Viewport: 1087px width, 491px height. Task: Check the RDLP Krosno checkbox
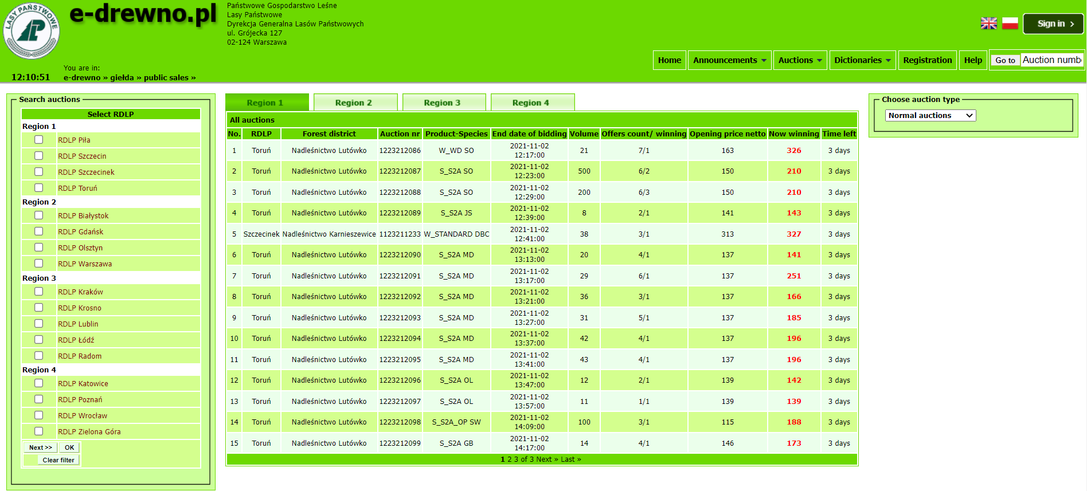(x=38, y=308)
